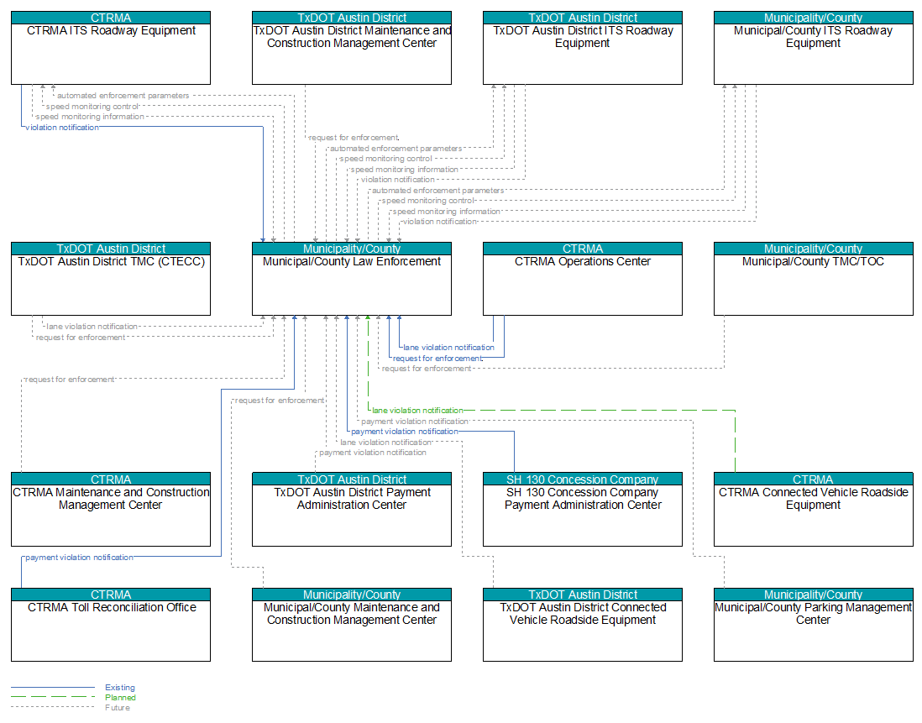Select the CTRMA ITS Roadway Equipment box
This screenshot has height=723, width=922.
pyautogui.click(x=111, y=48)
